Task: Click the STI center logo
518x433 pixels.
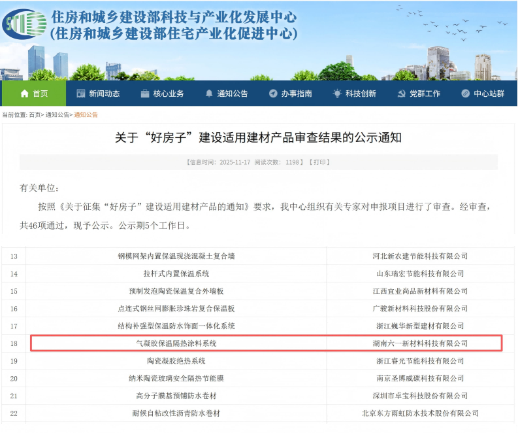Action: tap(24, 24)
